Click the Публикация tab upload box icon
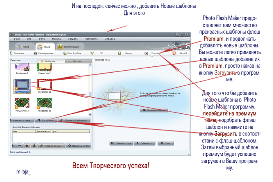Screen dimensions: 273x182 click(x=60, y=46)
